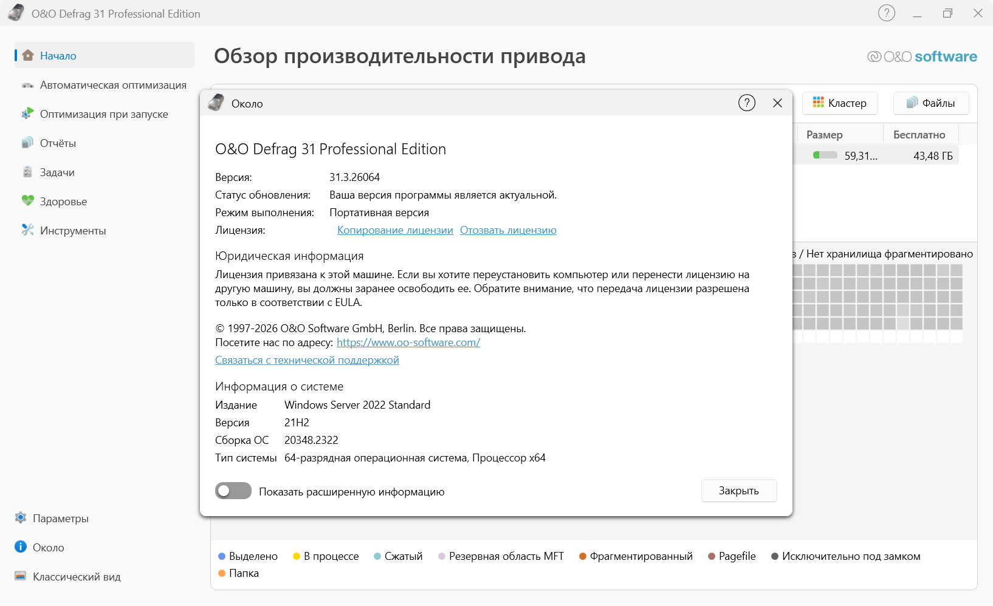Click the files icon on Файлы button
The width and height of the screenshot is (993, 606).
912,103
